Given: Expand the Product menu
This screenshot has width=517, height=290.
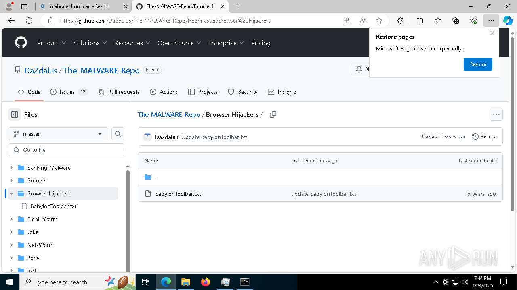Looking at the screenshot, I should click(x=52, y=43).
